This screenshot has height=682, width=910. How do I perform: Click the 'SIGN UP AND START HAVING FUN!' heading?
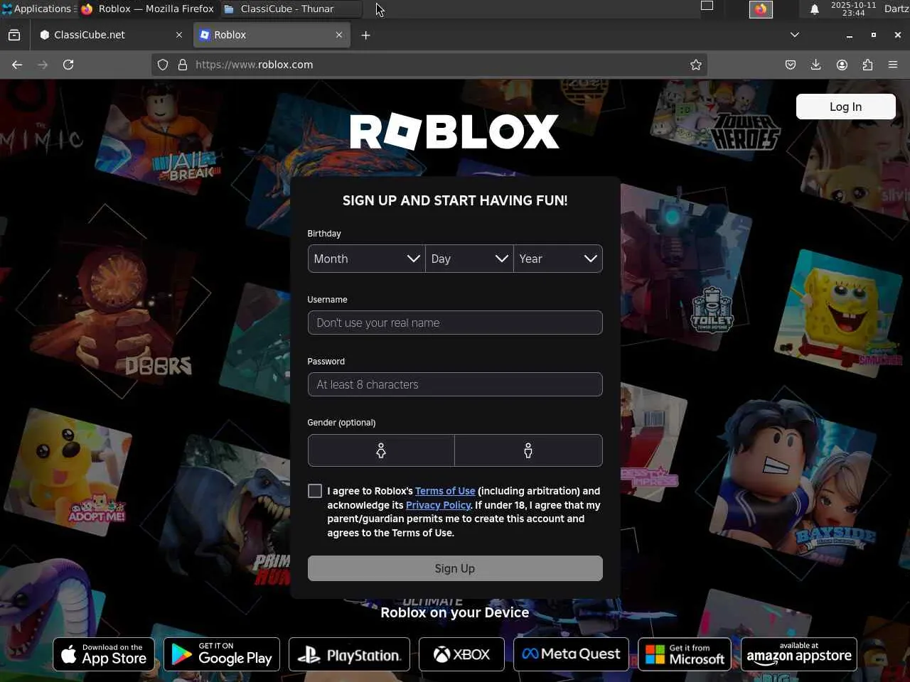point(455,201)
